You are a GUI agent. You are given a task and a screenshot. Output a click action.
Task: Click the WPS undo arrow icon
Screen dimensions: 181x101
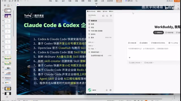[x=21, y=1]
